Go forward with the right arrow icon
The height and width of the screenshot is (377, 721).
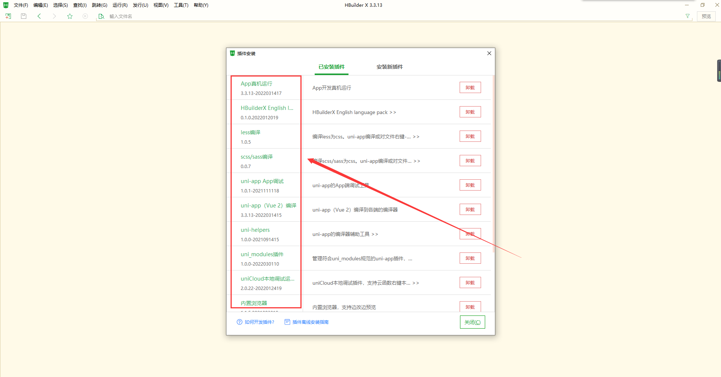coord(54,16)
